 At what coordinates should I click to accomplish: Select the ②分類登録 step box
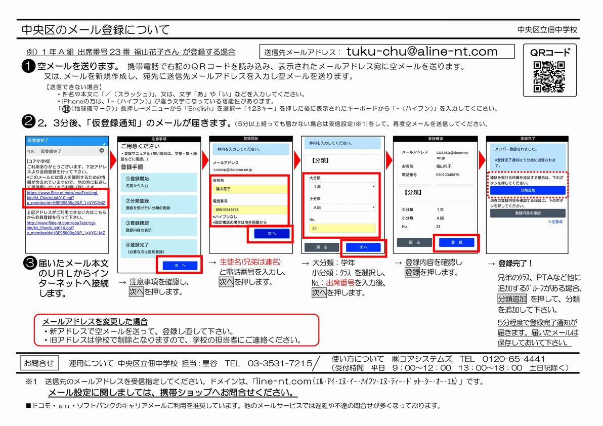pos(159,204)
